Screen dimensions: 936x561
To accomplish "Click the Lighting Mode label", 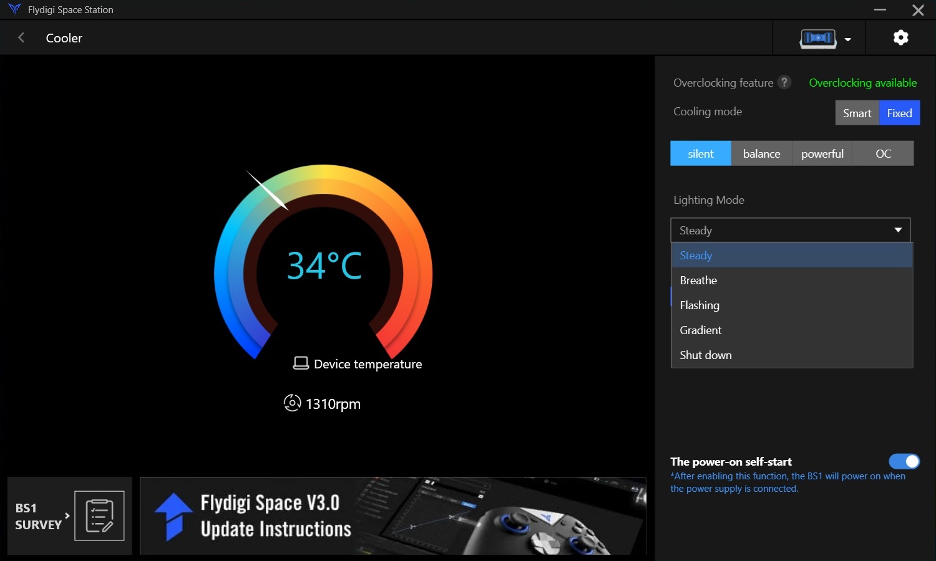I will (709, 200).
